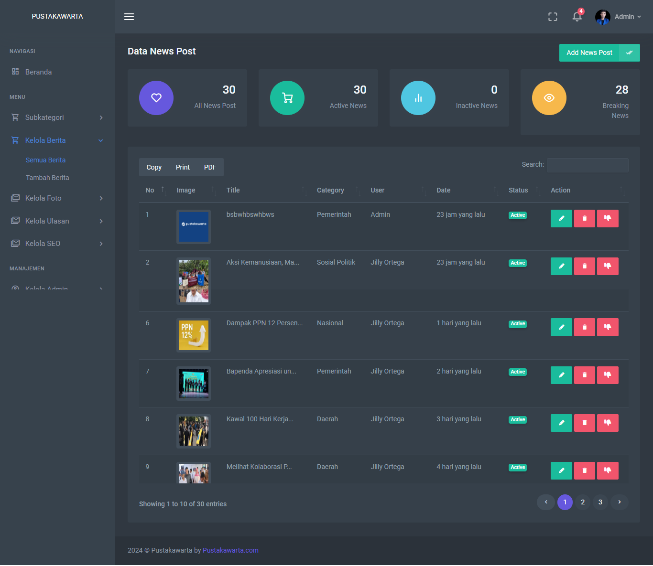Sort table by Title column

[265, 190]
